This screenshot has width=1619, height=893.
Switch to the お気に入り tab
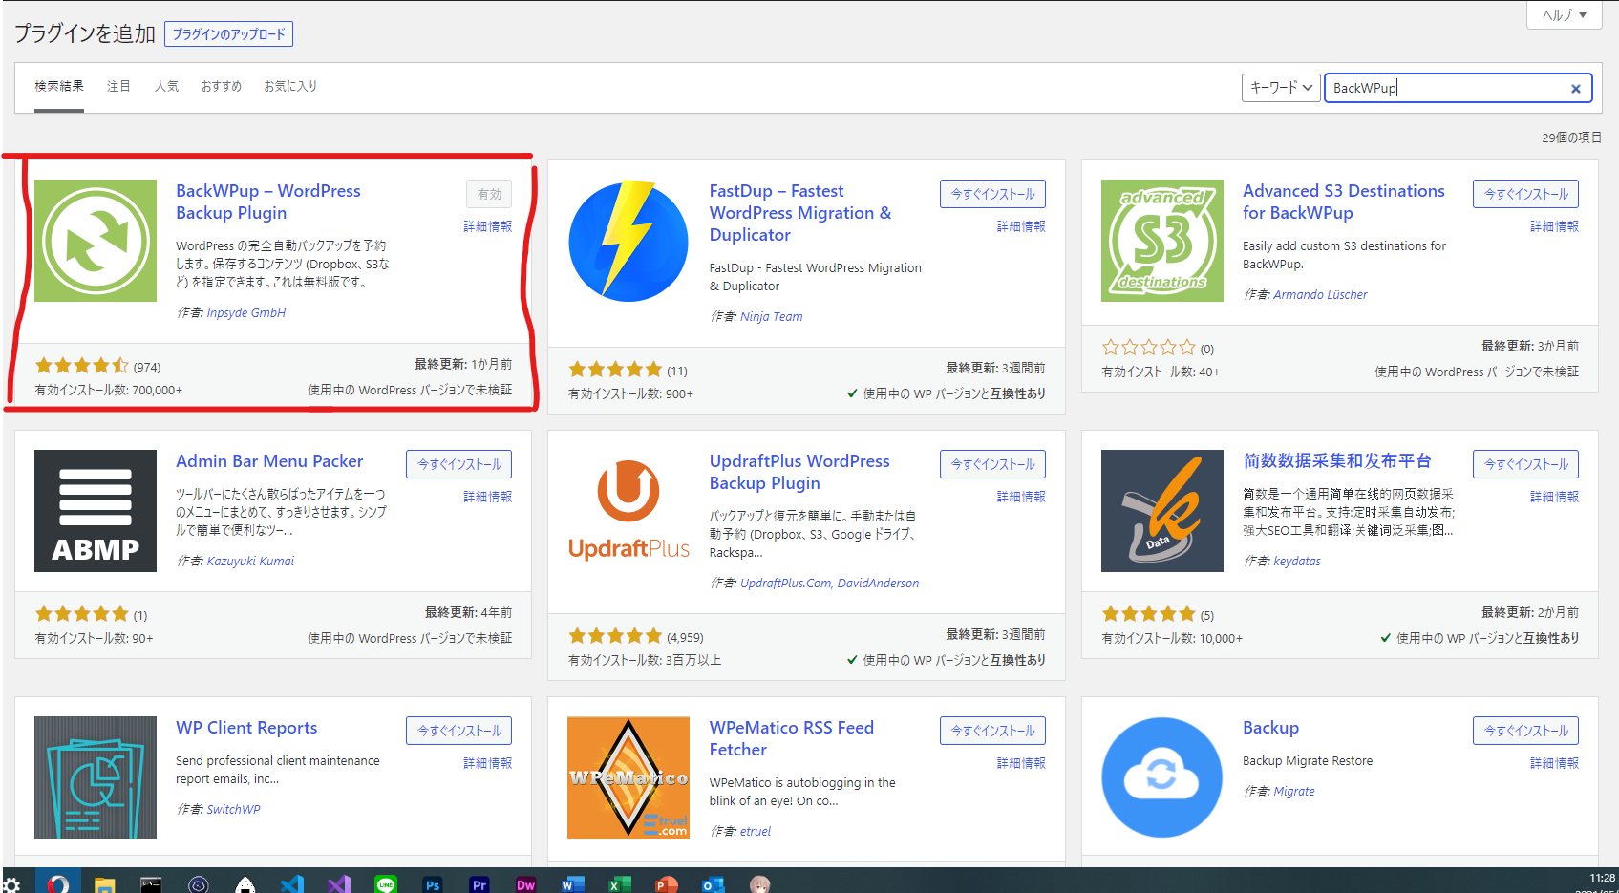(x=290, y=86)
